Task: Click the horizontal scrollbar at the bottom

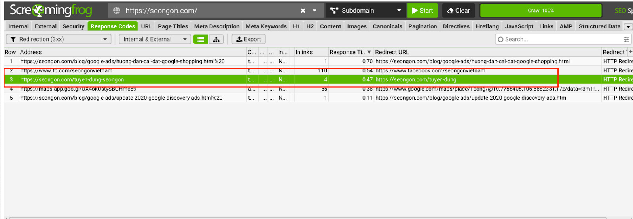Action: [x=308, y=217]
